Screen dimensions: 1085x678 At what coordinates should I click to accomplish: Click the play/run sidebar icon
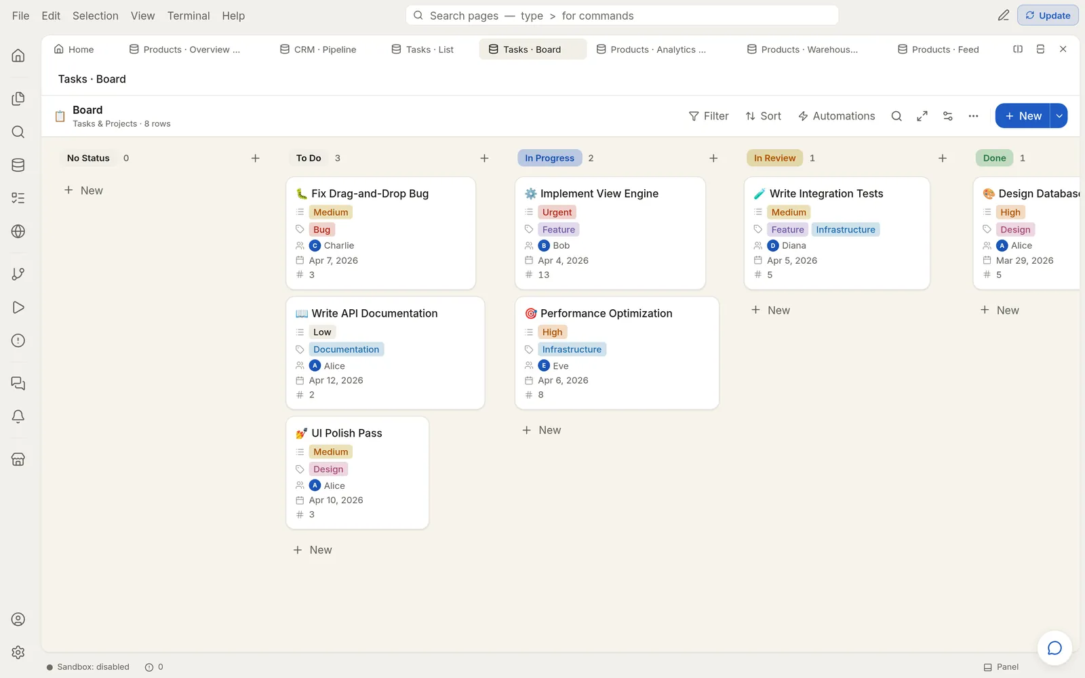click(x=18, y=307)
